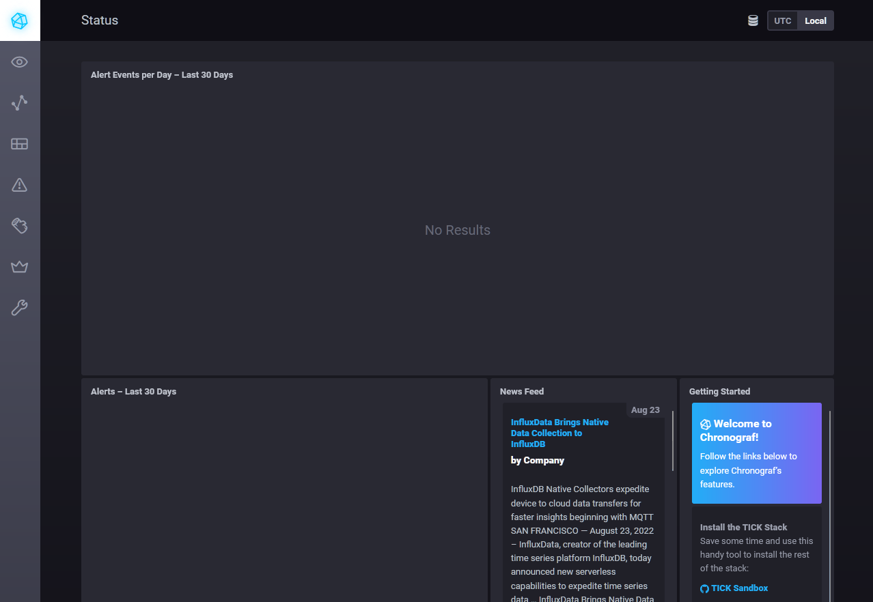This screenshot has height=602, width=873.
Task: Open Alerting via the triangle icon
Action: point(20,184)
